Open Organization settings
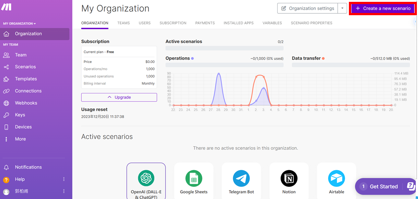This screenshot has width=418, height=199. [307, 8]
